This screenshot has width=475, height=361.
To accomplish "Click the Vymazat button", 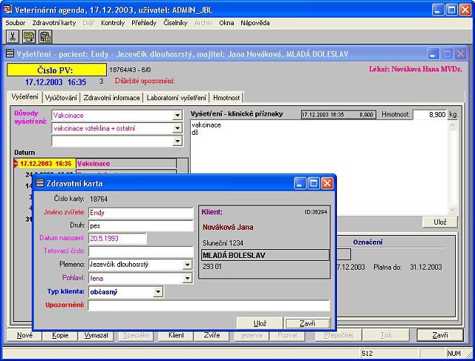I will pyautogui.click(x=96, y=335).
